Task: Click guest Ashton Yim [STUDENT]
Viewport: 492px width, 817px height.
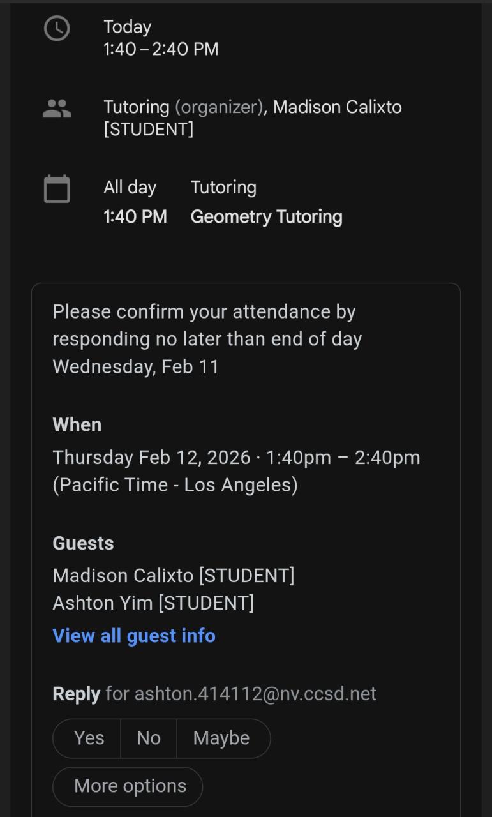Action: click(x=153, y=603)
